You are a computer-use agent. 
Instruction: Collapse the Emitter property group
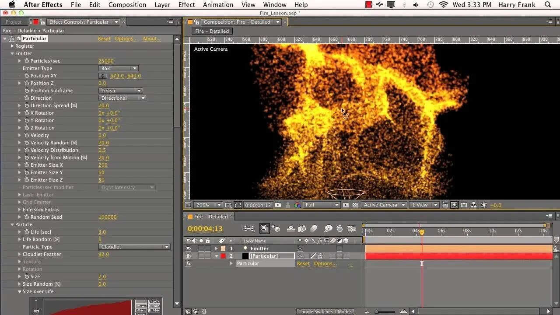(12, 53)
